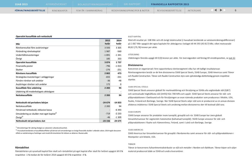Screen dimensions: 252x156
Task: Jump back using the white left arrow
Action: point(212,10)
